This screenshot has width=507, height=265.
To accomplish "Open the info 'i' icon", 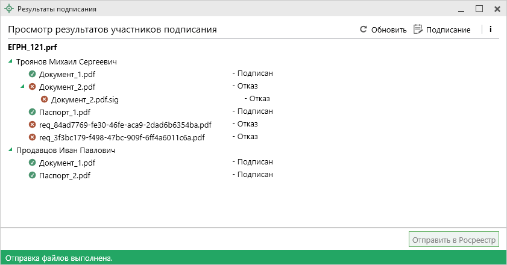I will tap(490, 29).
